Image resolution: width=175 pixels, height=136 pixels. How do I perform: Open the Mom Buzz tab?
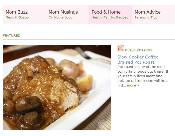tap(24, 14)
